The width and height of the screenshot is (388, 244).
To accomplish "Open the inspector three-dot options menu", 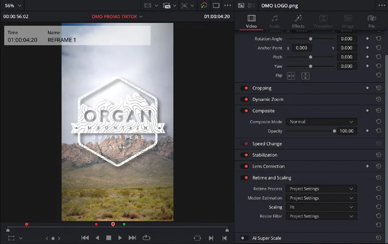I will click(381, 5).
